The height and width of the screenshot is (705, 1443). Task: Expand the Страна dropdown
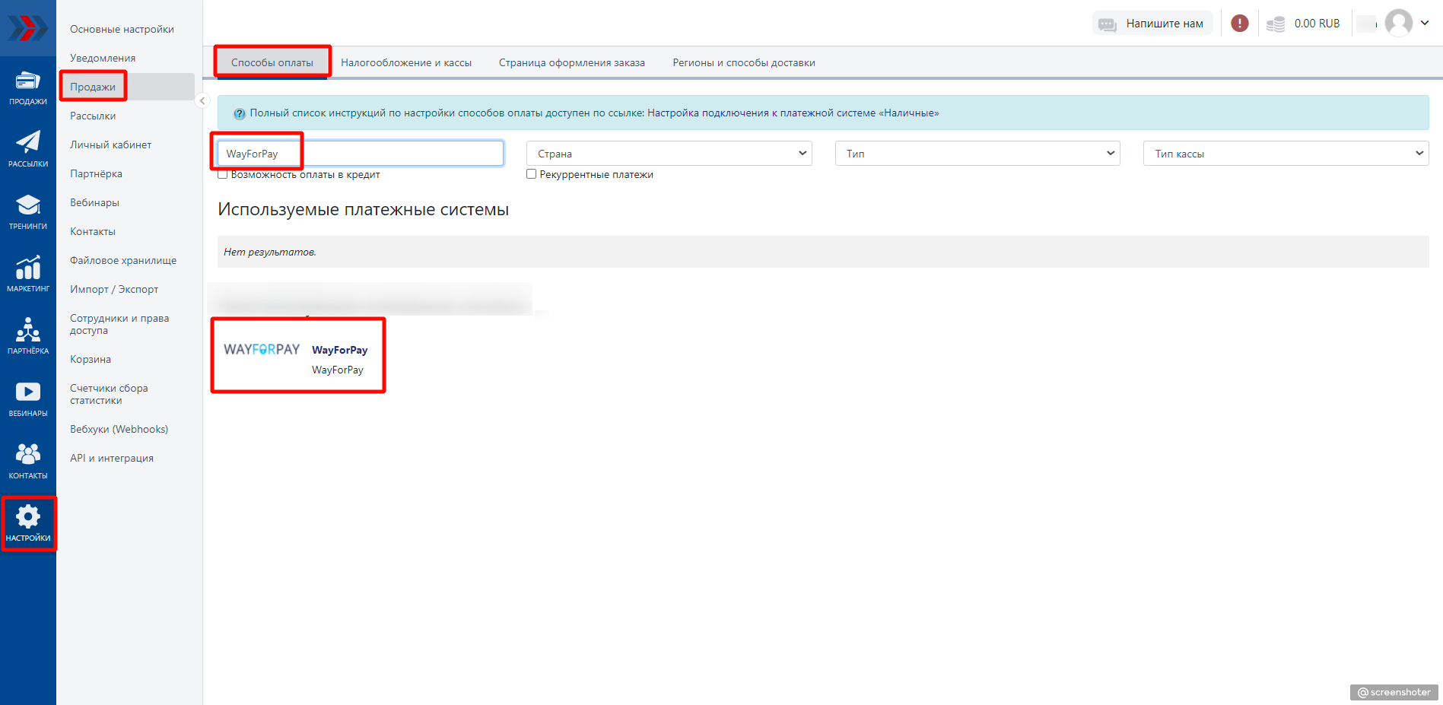pos(669,154)
